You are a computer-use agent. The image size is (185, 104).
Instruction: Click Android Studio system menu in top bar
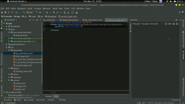pos(17,1)
